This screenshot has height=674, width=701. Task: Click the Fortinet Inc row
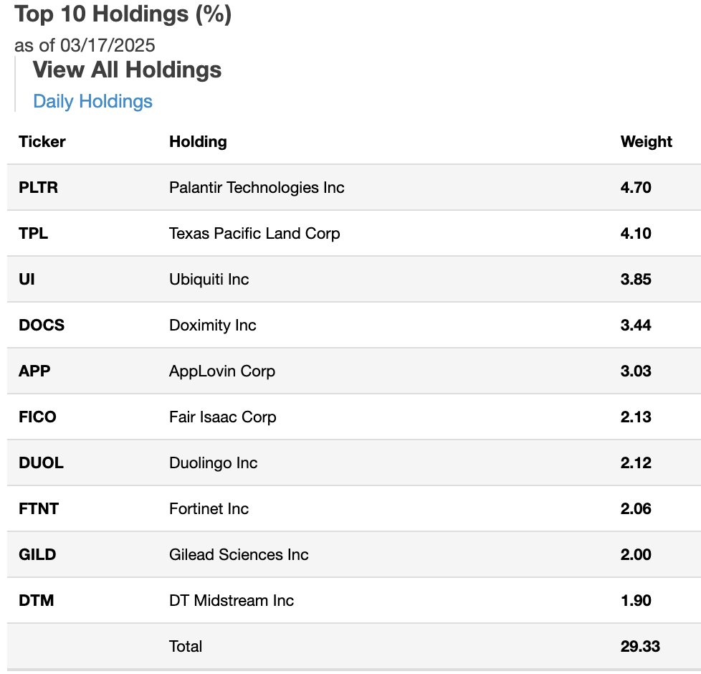click(209, 508)
